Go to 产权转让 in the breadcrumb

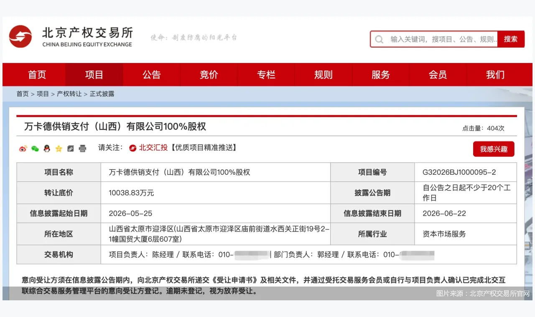point(69,94)
